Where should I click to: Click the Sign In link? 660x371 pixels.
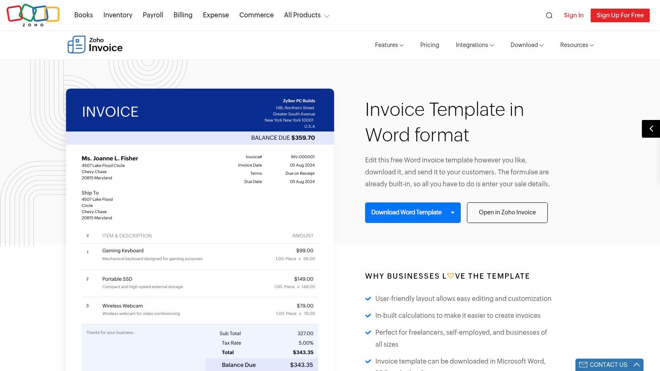pyautogui.click(x=573, y=15)
